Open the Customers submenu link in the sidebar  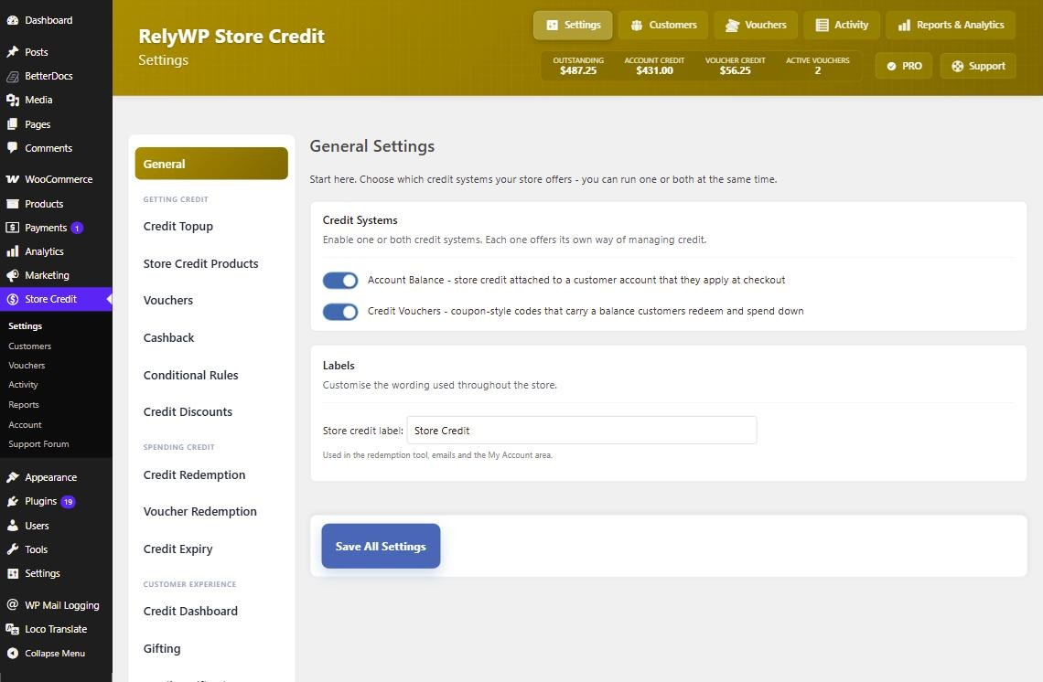coord(30,346)
